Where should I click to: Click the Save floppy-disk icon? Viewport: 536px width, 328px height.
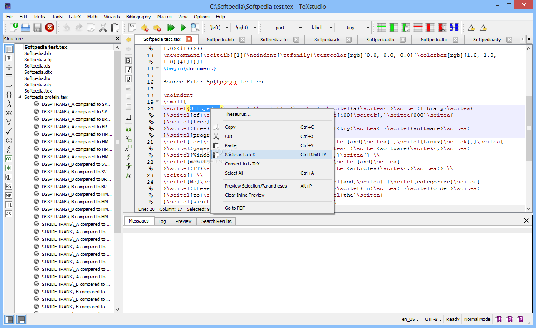tap(38, 28)
